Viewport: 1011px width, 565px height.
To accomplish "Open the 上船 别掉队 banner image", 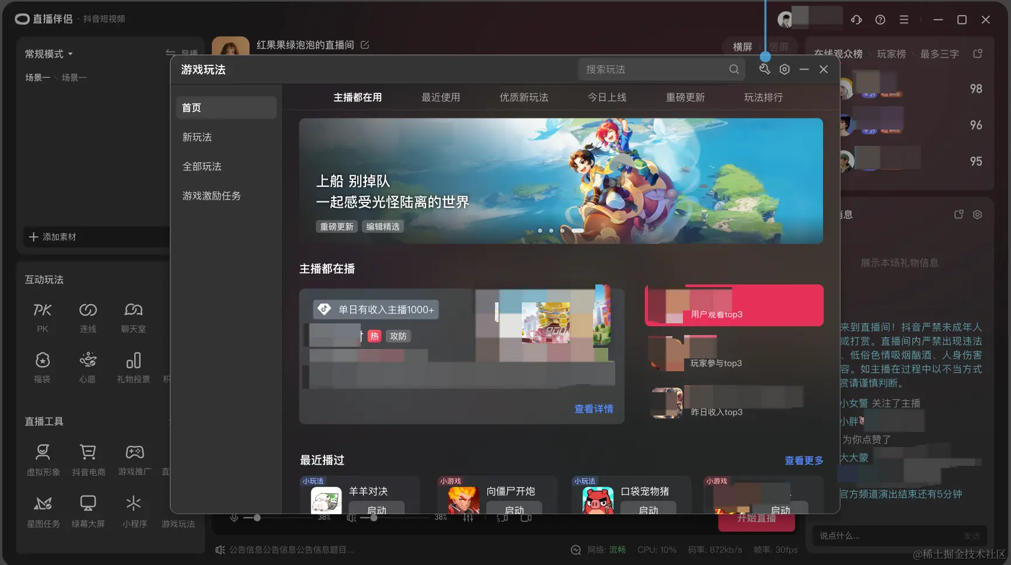I will (x=561, y=181).
